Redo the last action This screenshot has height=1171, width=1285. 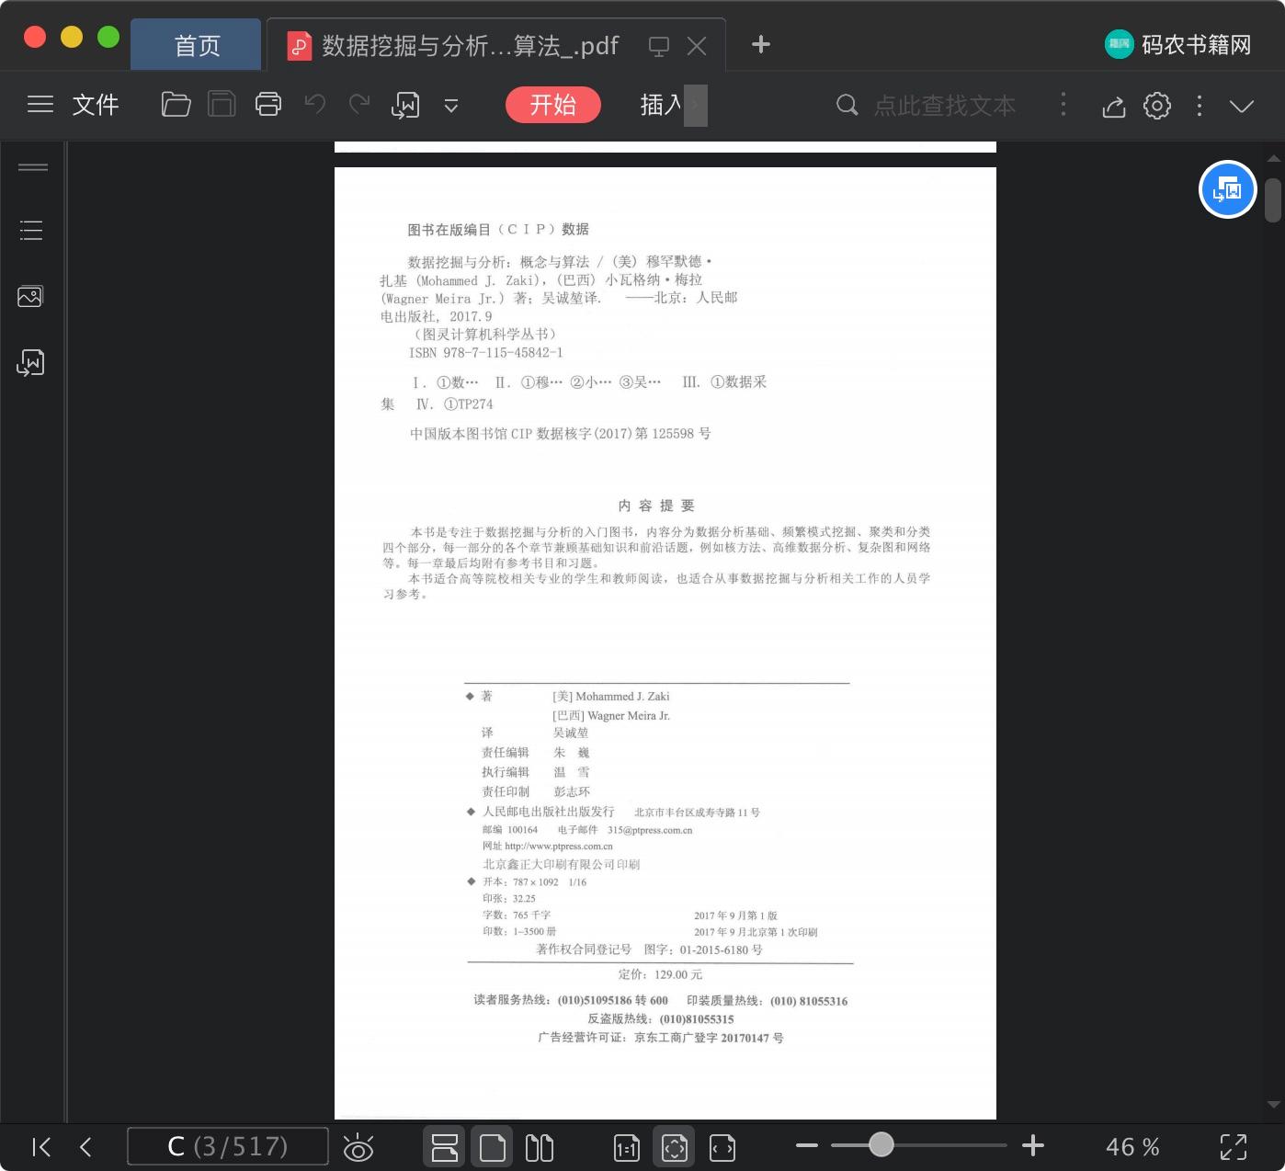(x=359, y=104)
